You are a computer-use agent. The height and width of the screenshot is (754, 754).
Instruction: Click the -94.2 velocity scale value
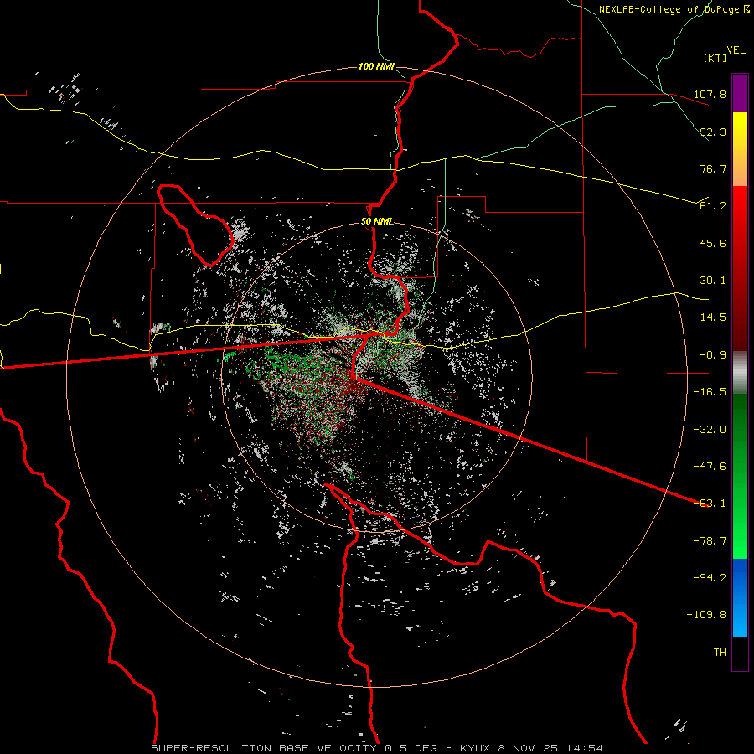pos(710,577)
